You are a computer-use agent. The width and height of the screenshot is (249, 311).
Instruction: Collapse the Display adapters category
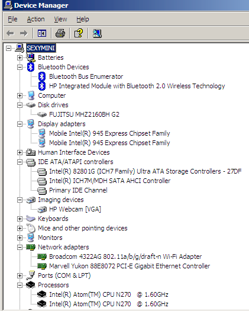(20, 124)
